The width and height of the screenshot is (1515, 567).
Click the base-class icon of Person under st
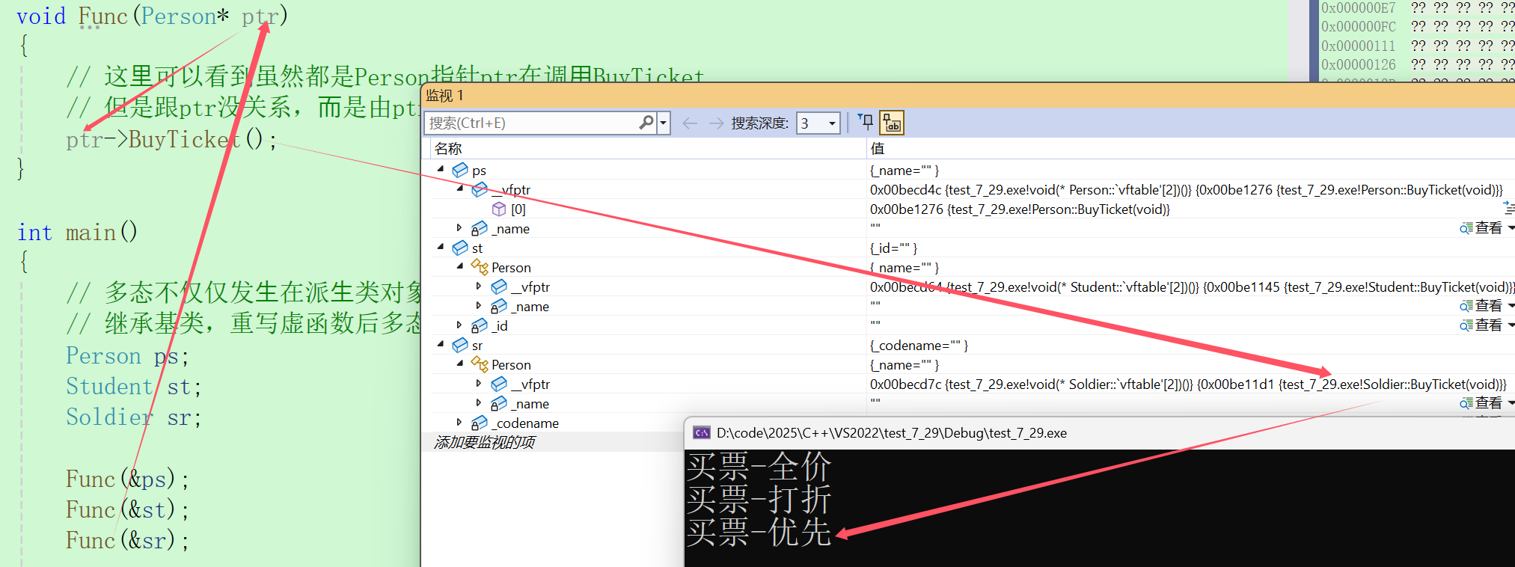480,267
